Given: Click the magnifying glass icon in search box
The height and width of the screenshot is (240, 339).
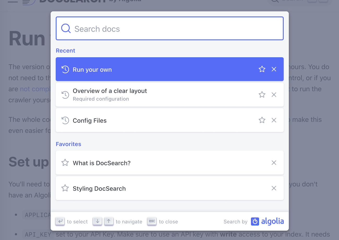Looking at the screenshot, I should [x=66, y=28].
